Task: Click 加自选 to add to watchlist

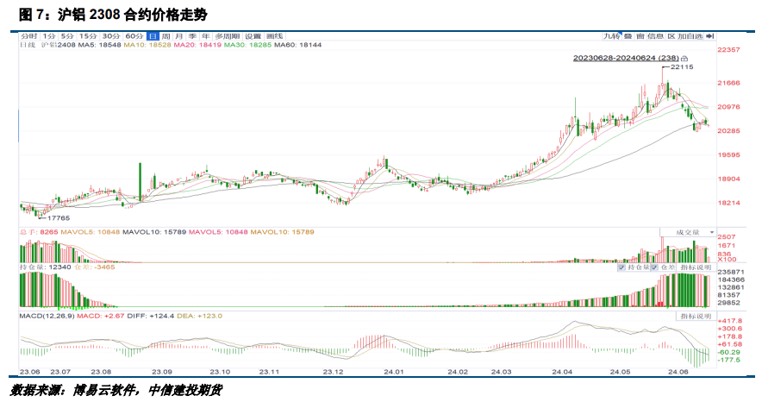Action: [x=690, y=36]
